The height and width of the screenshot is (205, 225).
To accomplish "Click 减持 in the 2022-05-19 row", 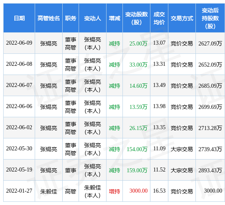I will 114,170.
